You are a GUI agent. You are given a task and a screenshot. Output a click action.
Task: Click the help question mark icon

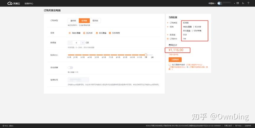248,3
